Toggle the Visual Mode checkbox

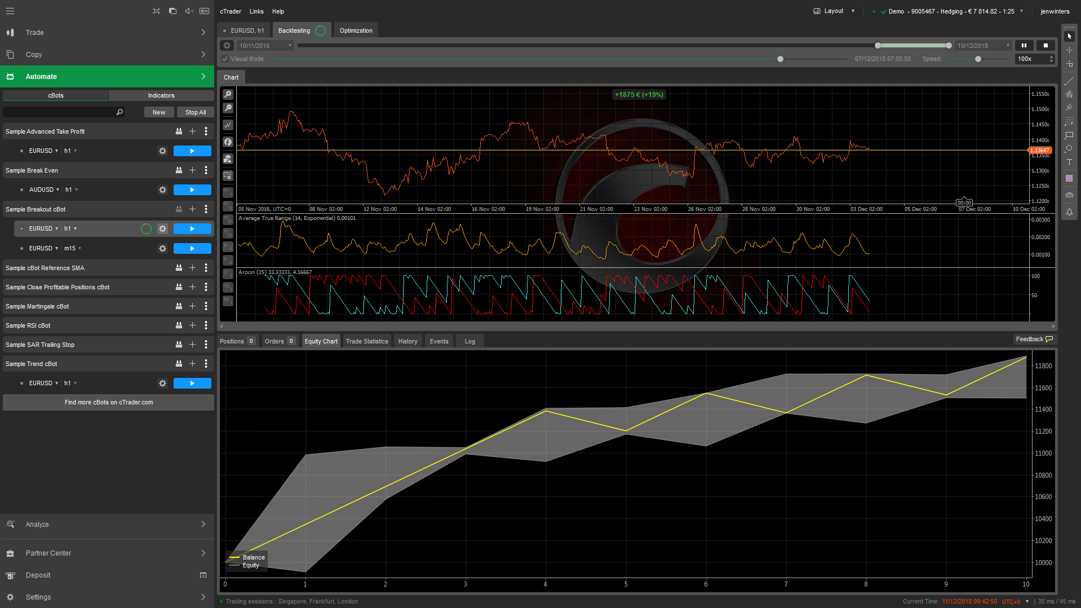(x=225, y=59)
